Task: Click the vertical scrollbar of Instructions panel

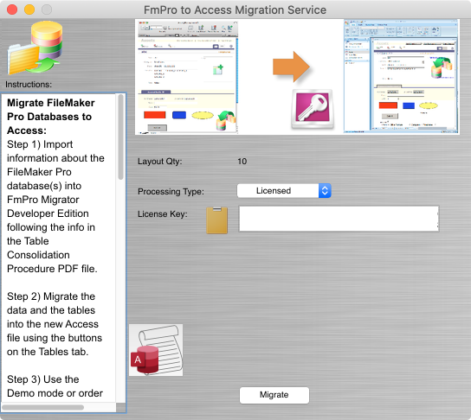Action: pyautogui.click(x=120, y=137)
